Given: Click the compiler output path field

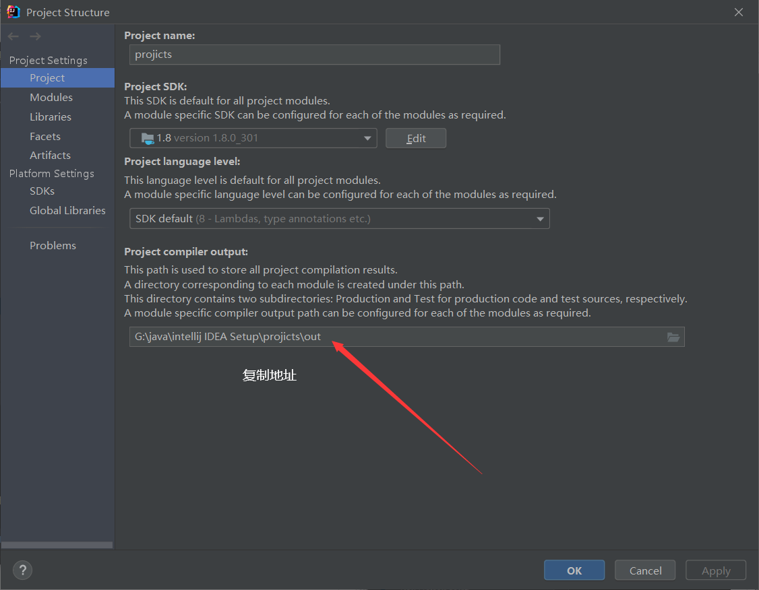Looking at the screenshot, I should (x=406, y=337).
